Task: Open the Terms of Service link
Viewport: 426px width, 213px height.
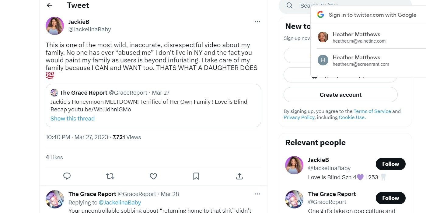Action: [x=372, y=111]
